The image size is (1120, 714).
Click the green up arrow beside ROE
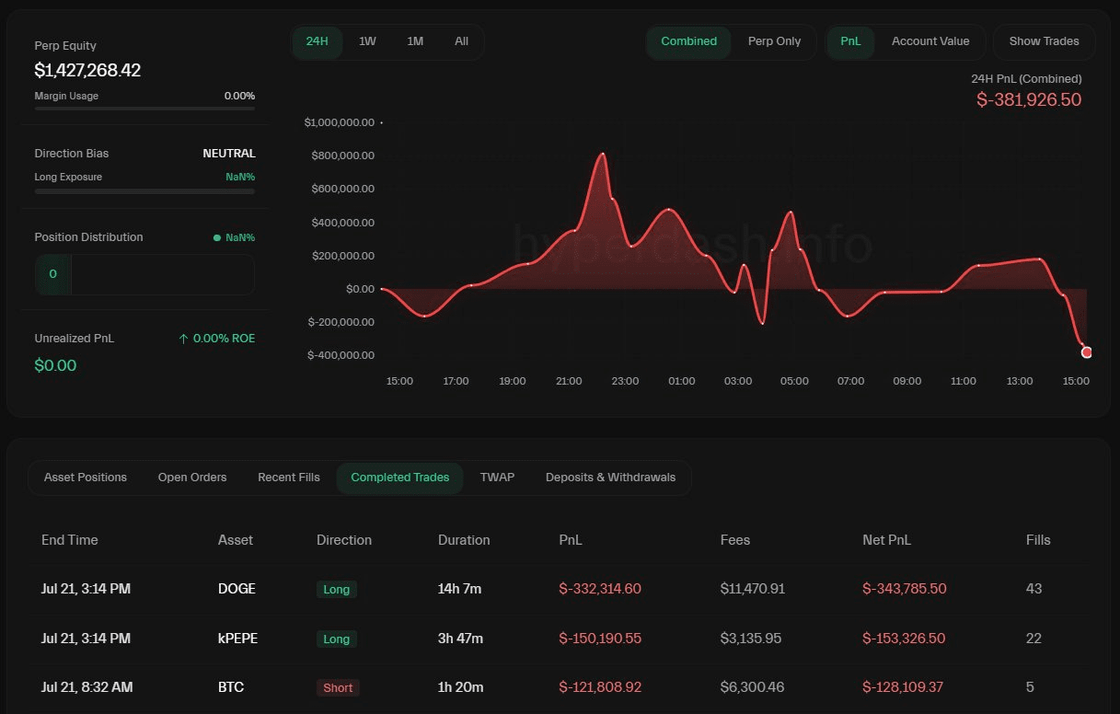[x=183, y=339]
